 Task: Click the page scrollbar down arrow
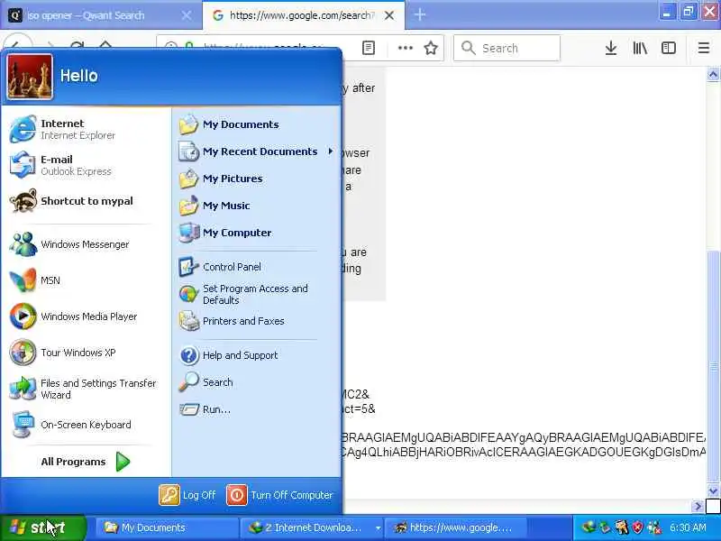tap(713, 491)
